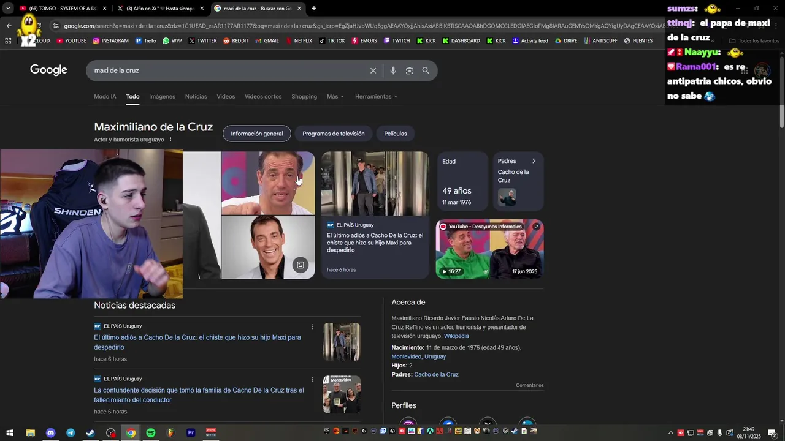Open the Trello bookmark
Viewport: 785px width, 441px height.
(145, 41)
